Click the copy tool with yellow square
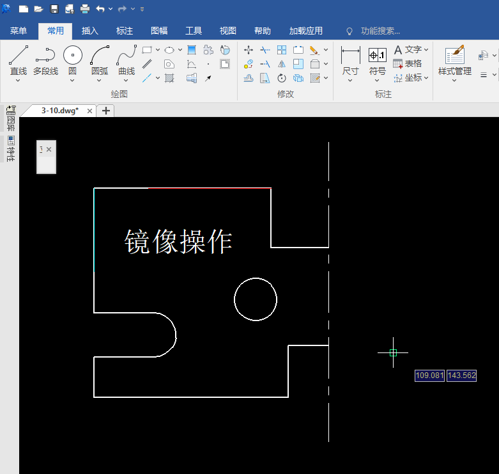This screenshot has width=499, height=474. click(x=249, y=64)
